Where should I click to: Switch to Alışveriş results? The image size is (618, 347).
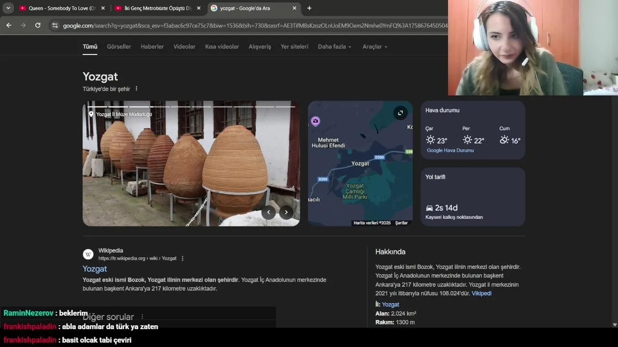tap(260, 47)
